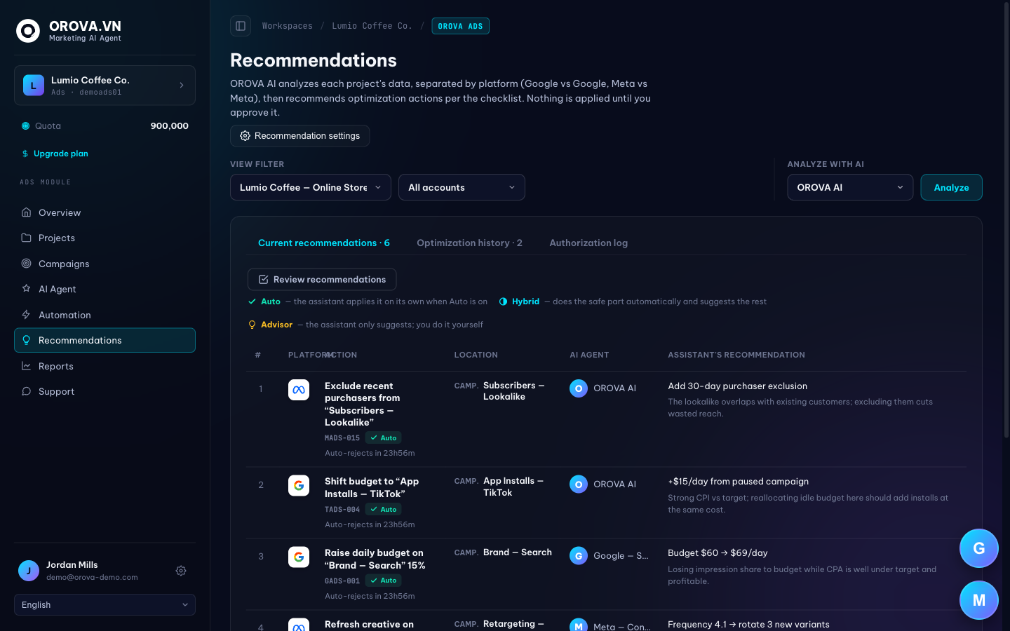Click the Quota indicator icon
Screen dimensions: 1010x631
pyautogui.click(x=25, y=126)
